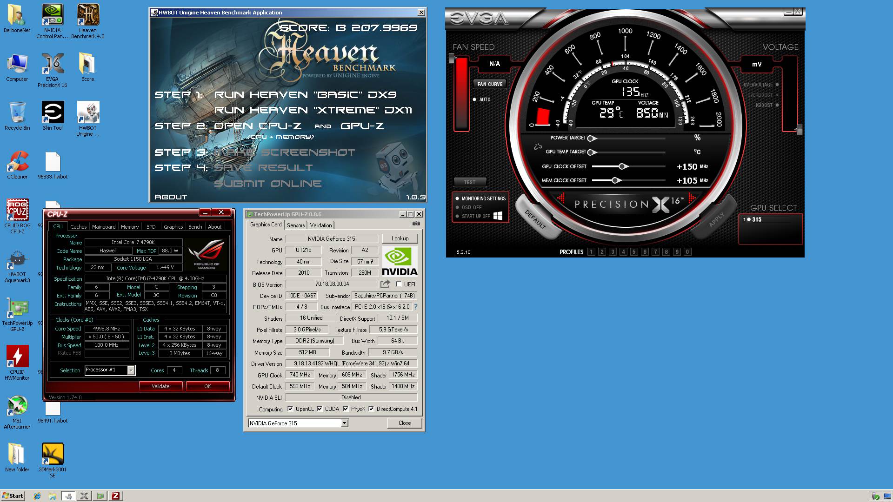The height and width of the screenshot is (502, 893).
Task: Open the BarboneNet desktop icon
Action: click(x=17, y=19)
